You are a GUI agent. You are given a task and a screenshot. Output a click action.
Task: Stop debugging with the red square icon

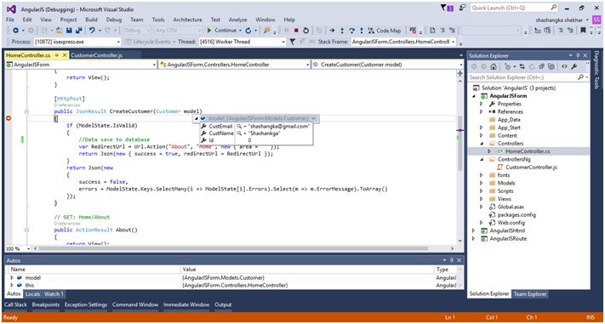[296, 31]
